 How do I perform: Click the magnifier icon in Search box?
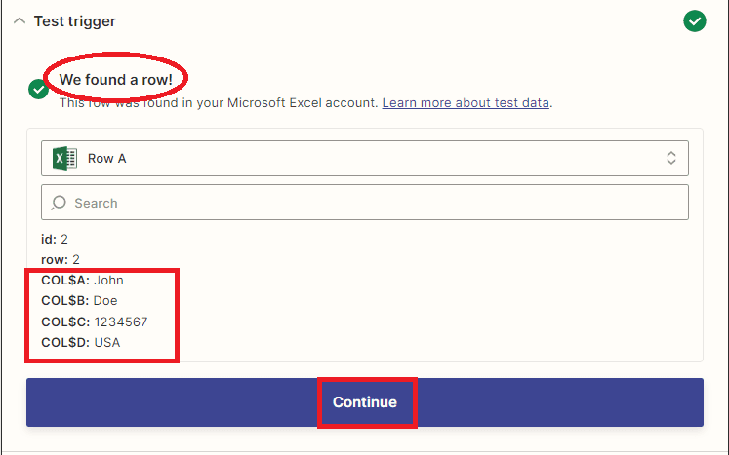pyautogui.click(x=59, y=203)
